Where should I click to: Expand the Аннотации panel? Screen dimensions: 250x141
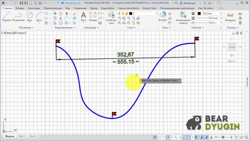click(x=91, y=27)
